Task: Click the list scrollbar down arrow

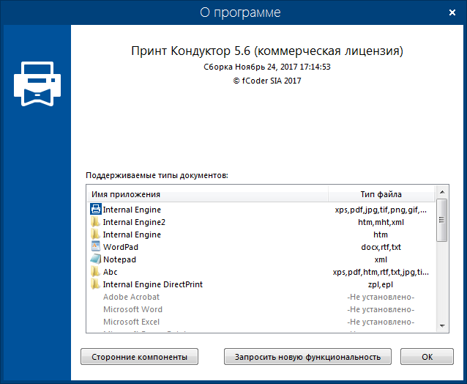Action: coord(442,326)
